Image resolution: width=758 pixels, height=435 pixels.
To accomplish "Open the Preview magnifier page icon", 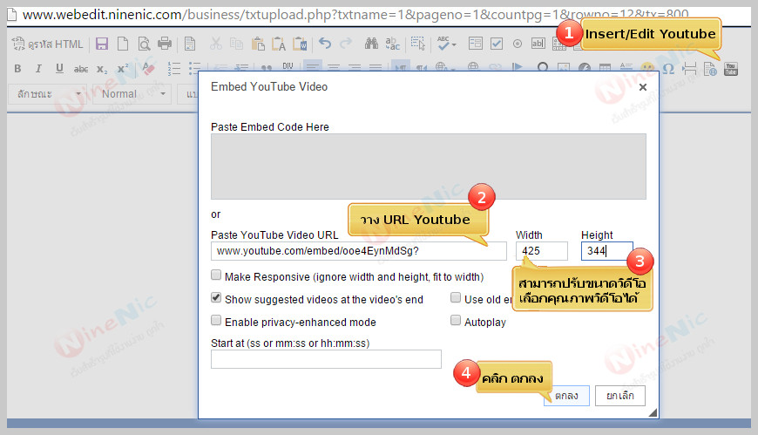I will (144, 44).
